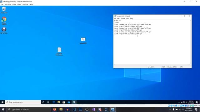
Task: Open Notepad Format menu
Action: pyautogui.click(x=123, y=19)
